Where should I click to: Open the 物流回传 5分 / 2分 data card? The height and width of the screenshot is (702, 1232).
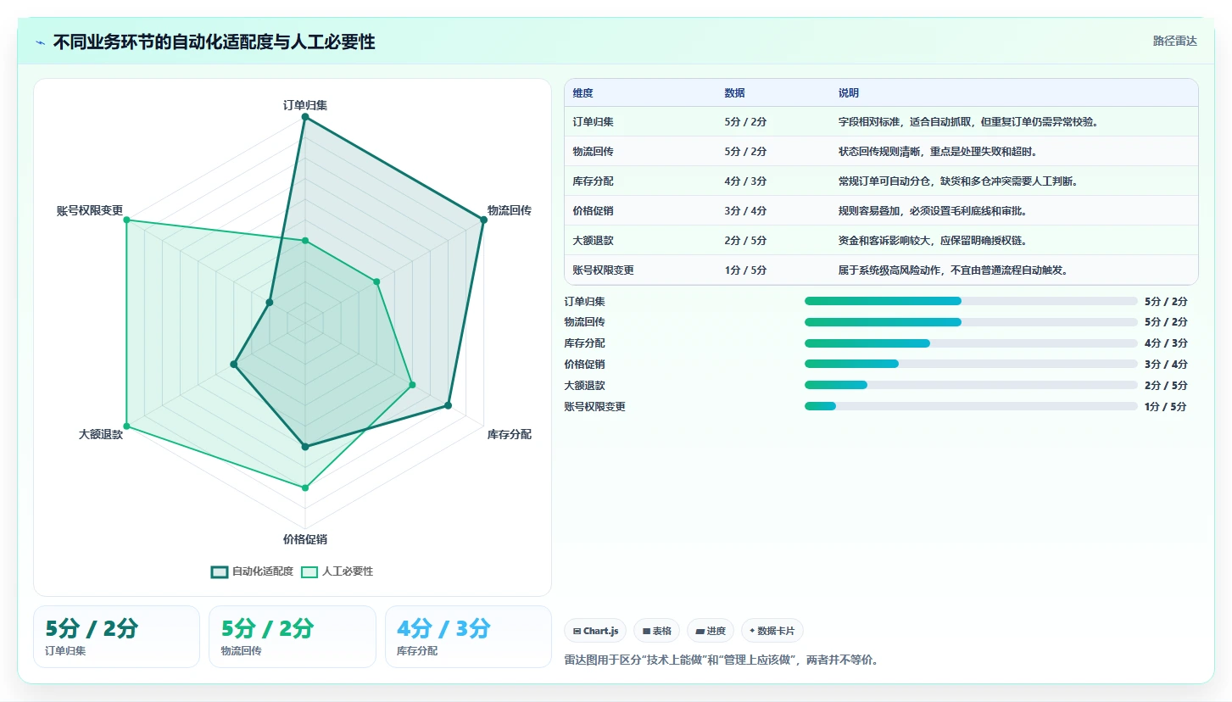pyautogui.click(x=293, y=637)
